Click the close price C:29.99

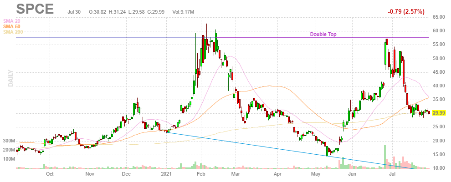coord(157,12)
